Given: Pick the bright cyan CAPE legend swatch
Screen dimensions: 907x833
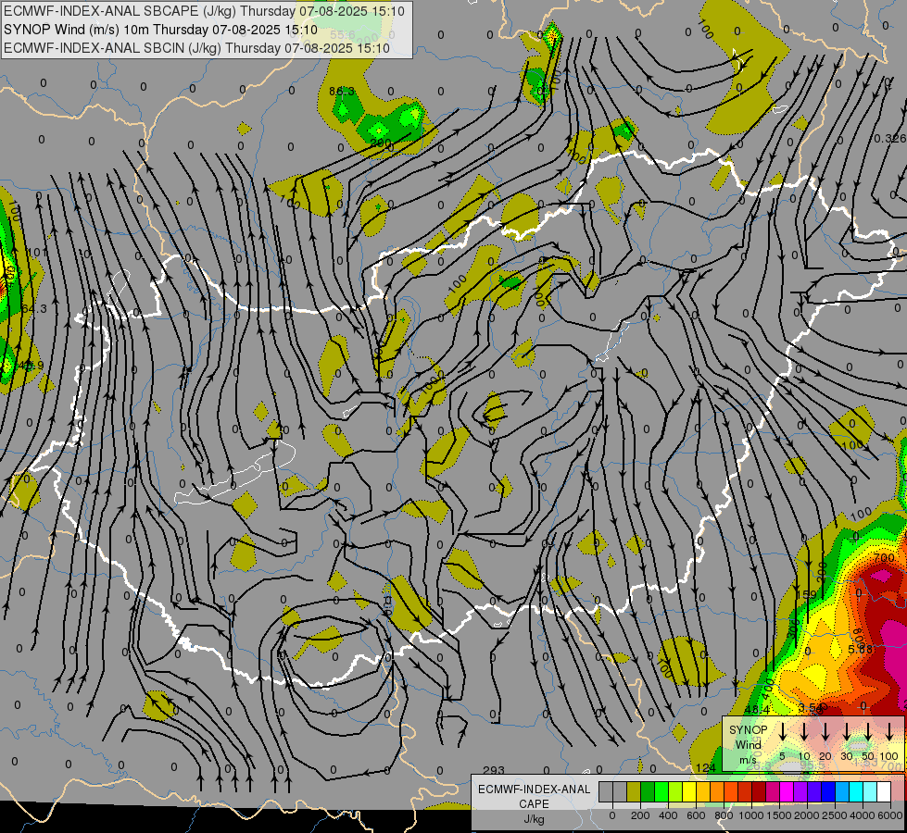Looking at the screenshot, I should pyautogui.click(x=855, y=791).
